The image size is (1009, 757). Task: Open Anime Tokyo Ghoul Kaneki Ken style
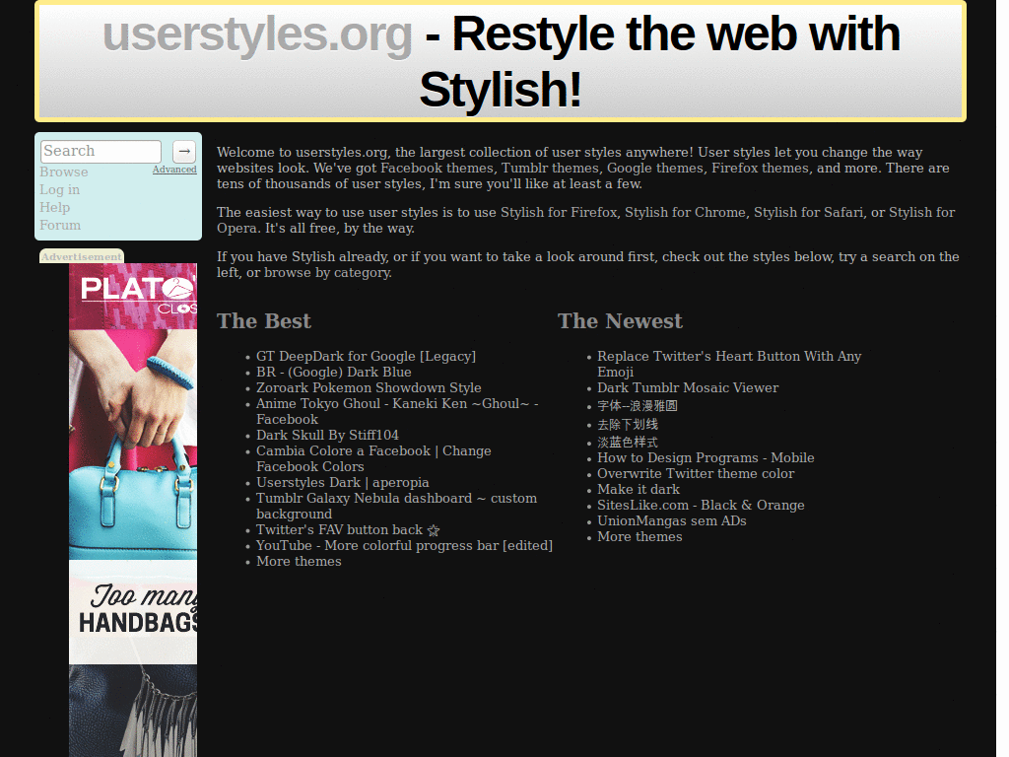pyautogui.click(x=397, y=411)
